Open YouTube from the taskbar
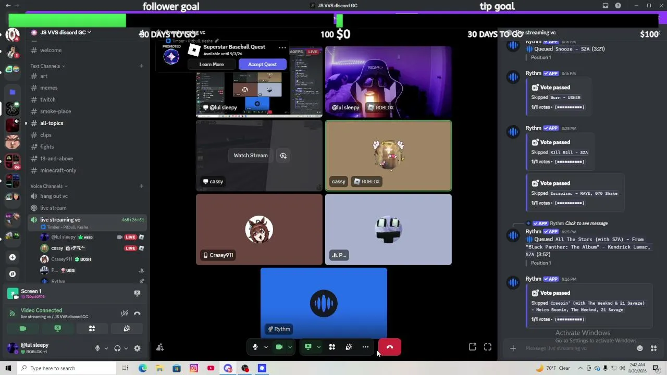The height and width of the screenshot is (375, 667). point(211,368)
